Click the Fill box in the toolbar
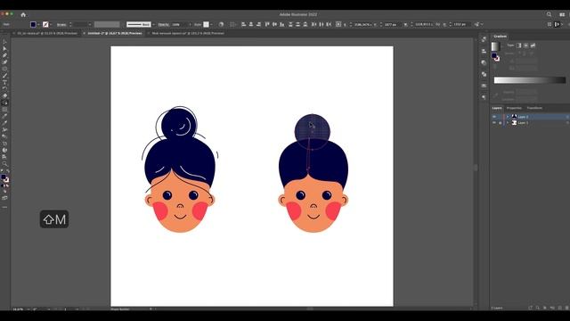 (4, 177)
